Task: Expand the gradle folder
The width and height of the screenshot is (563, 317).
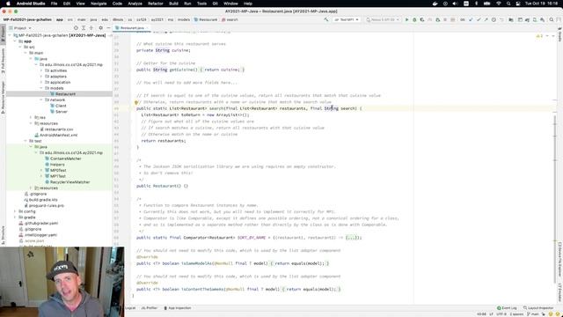Action: 15,217
